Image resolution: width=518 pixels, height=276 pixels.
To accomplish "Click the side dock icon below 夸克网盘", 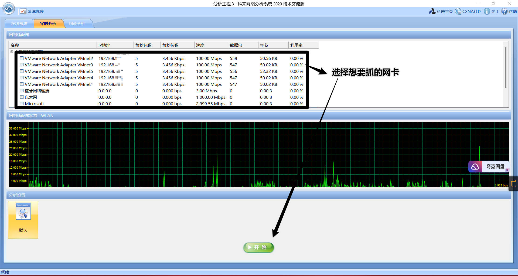I will [513, 183].
